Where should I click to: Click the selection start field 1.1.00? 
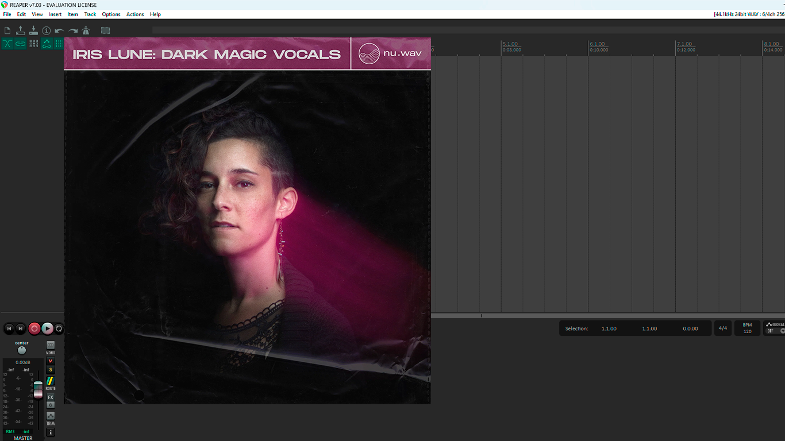[609, 328]
